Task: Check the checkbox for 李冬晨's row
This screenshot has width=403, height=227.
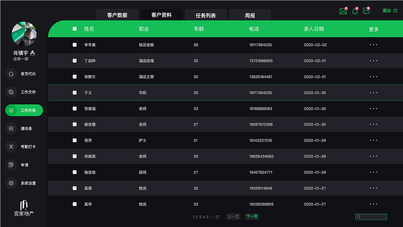Action: [x=75, y=45]
